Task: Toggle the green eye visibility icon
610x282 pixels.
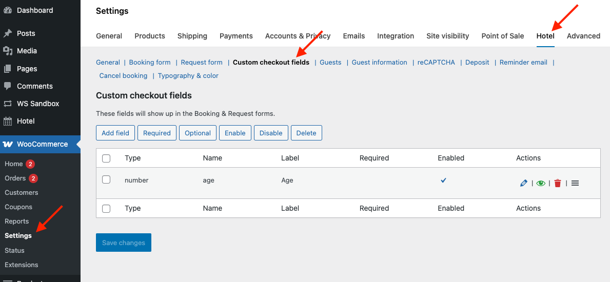Action: [541, 183]
